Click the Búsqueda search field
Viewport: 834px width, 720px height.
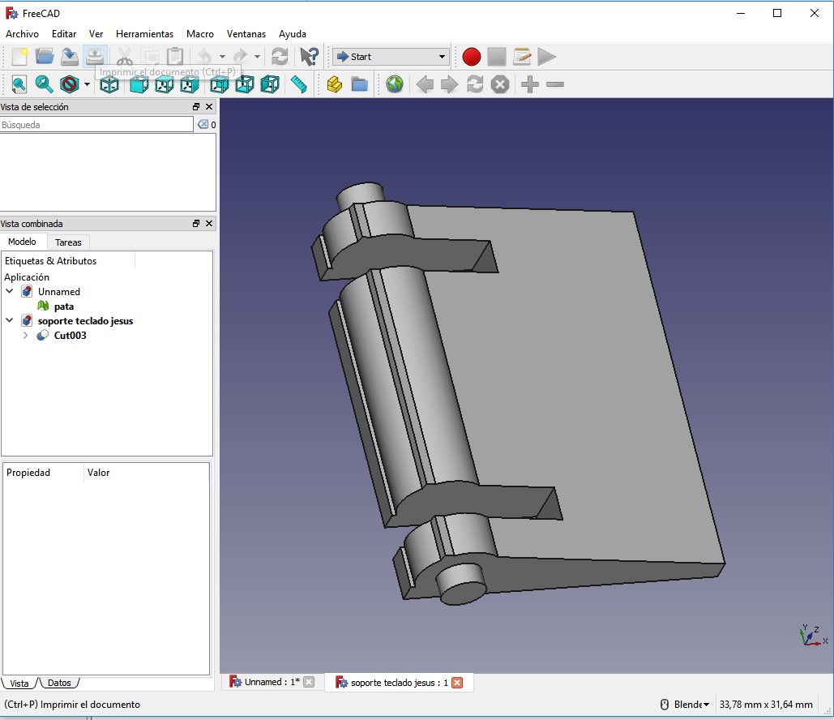coord(96,125)
